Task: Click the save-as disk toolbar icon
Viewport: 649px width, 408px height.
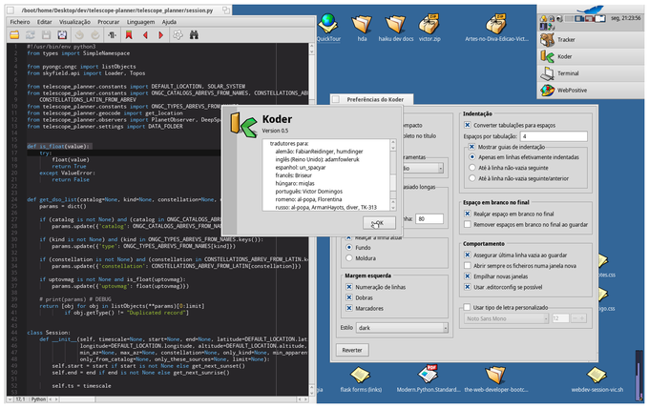Action: click(62, 34)
